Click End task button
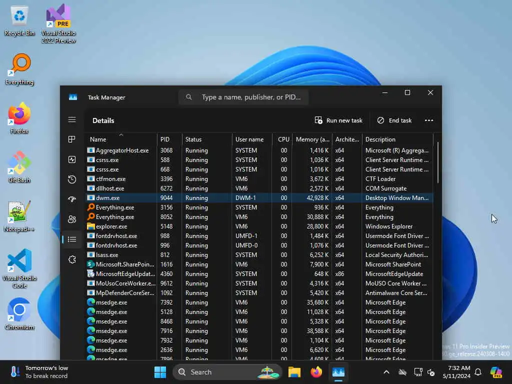 (x=394, y=120)
